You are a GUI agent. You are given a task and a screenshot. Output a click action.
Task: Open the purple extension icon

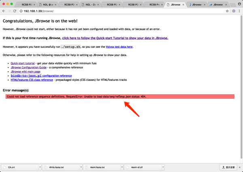point(234,11)
